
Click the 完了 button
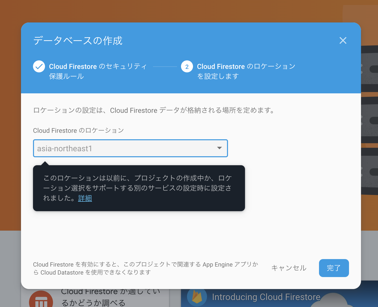coord(334,268)
